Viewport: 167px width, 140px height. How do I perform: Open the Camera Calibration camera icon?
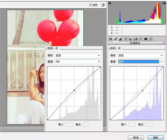(146, 39)
